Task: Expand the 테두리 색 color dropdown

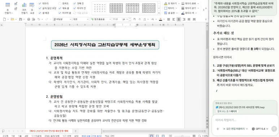Action: pyautogui.click(x=196, y=13)
